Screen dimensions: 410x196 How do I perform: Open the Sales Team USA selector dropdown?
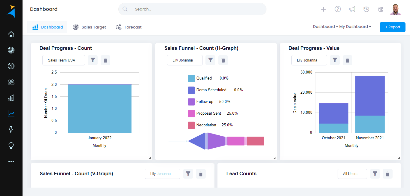63,60
